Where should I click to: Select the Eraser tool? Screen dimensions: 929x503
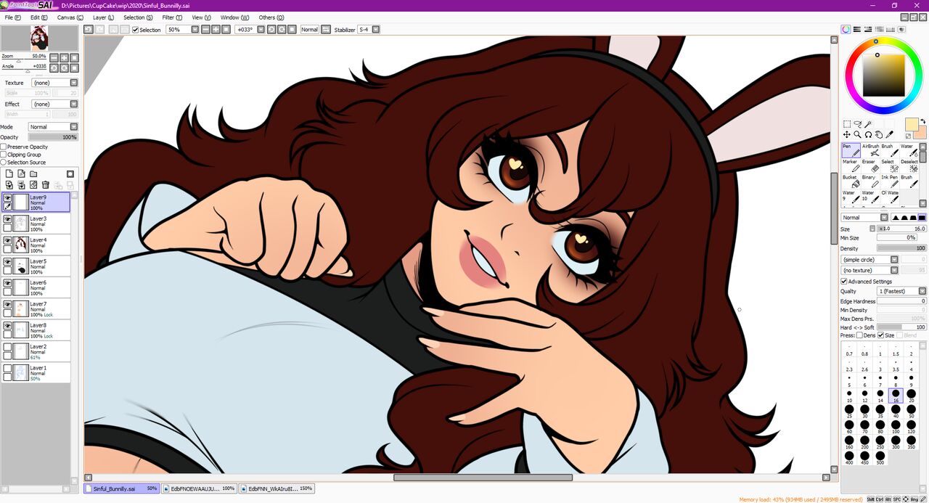pos(869,166)
